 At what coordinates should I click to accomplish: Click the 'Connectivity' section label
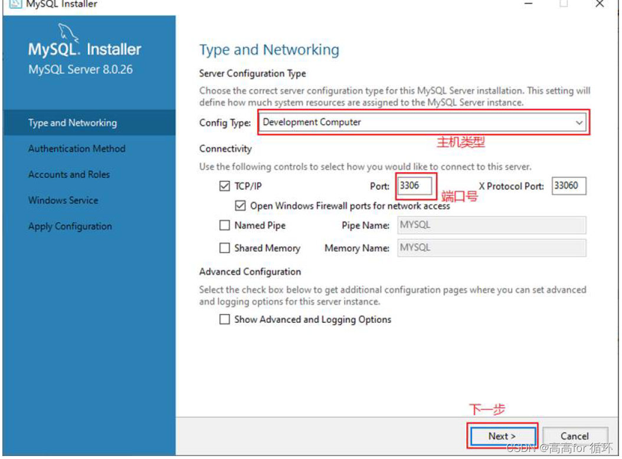click(225, 149)
